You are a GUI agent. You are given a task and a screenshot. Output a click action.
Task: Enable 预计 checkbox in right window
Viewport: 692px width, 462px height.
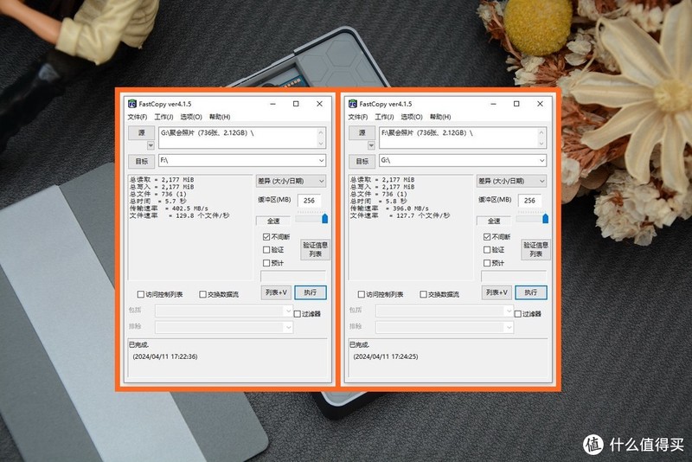click(487, 263)
